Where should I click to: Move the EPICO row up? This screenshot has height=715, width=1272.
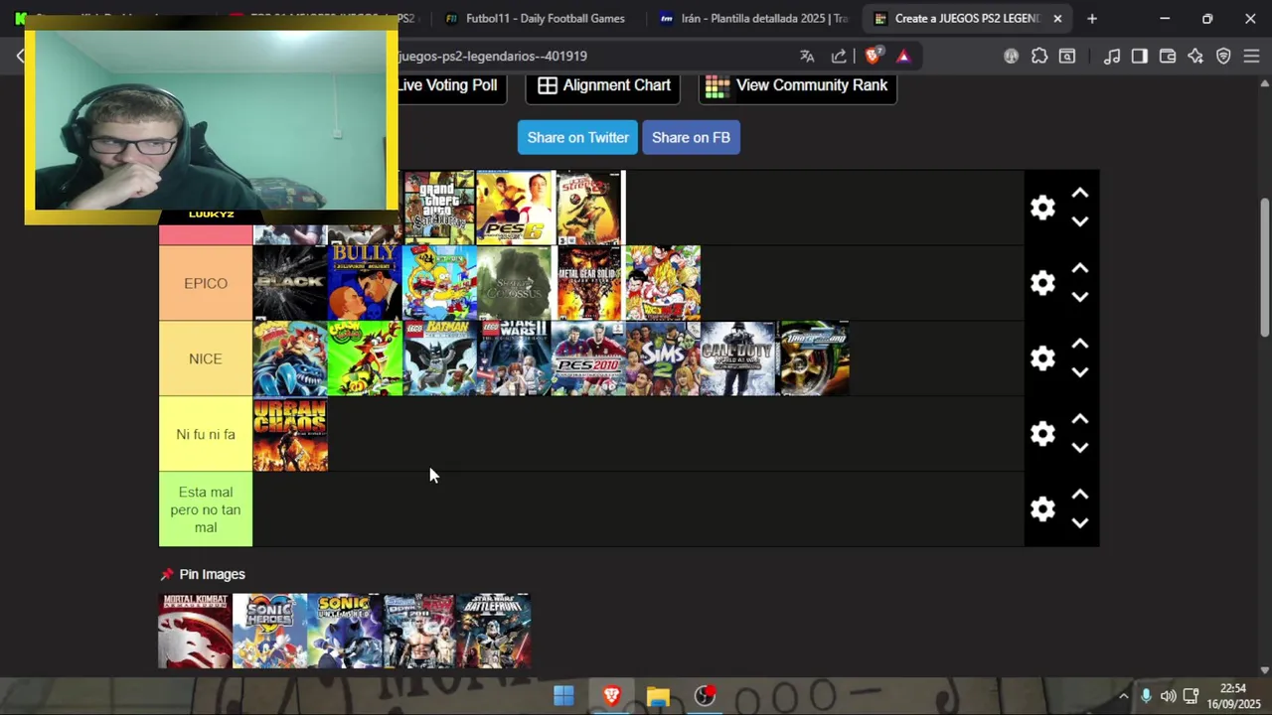[1080, 269]
